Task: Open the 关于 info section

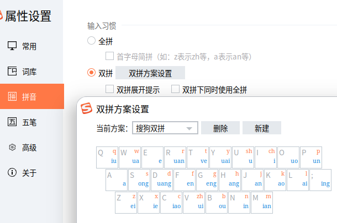Action: click(x=32, y=173)
